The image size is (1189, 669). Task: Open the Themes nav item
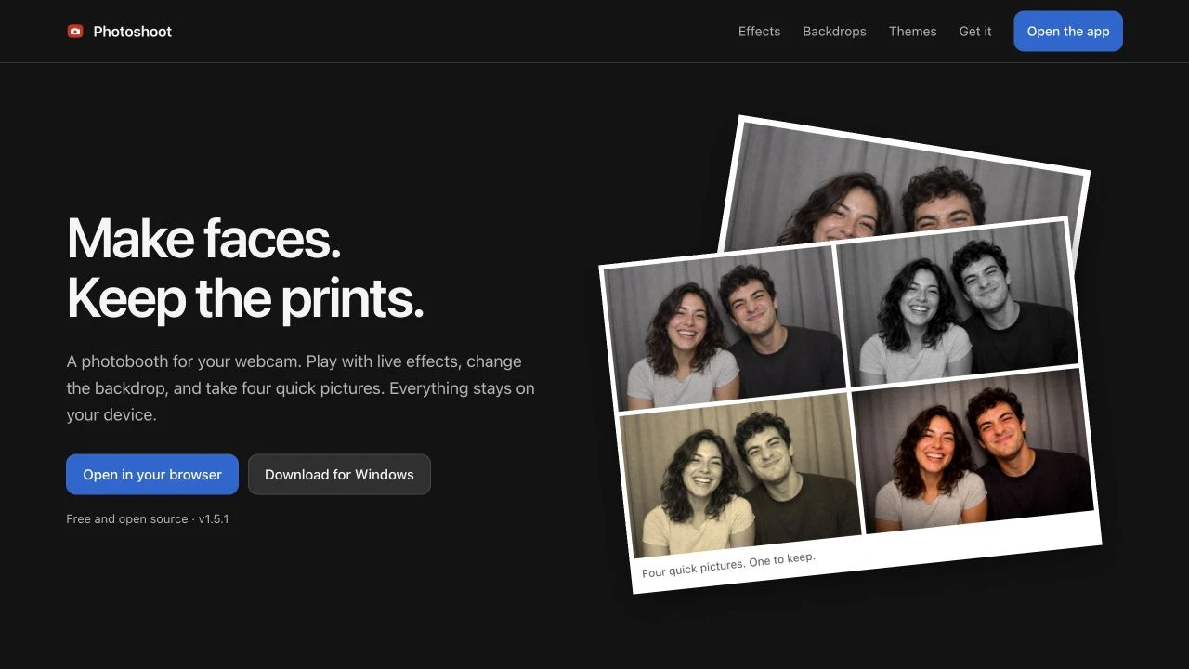click(912, 32)
